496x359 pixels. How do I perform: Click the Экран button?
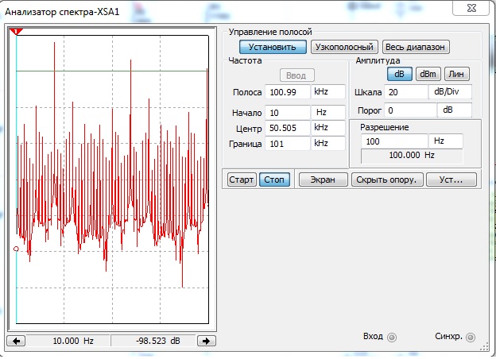pyautogui.click(x=323, y=179)
